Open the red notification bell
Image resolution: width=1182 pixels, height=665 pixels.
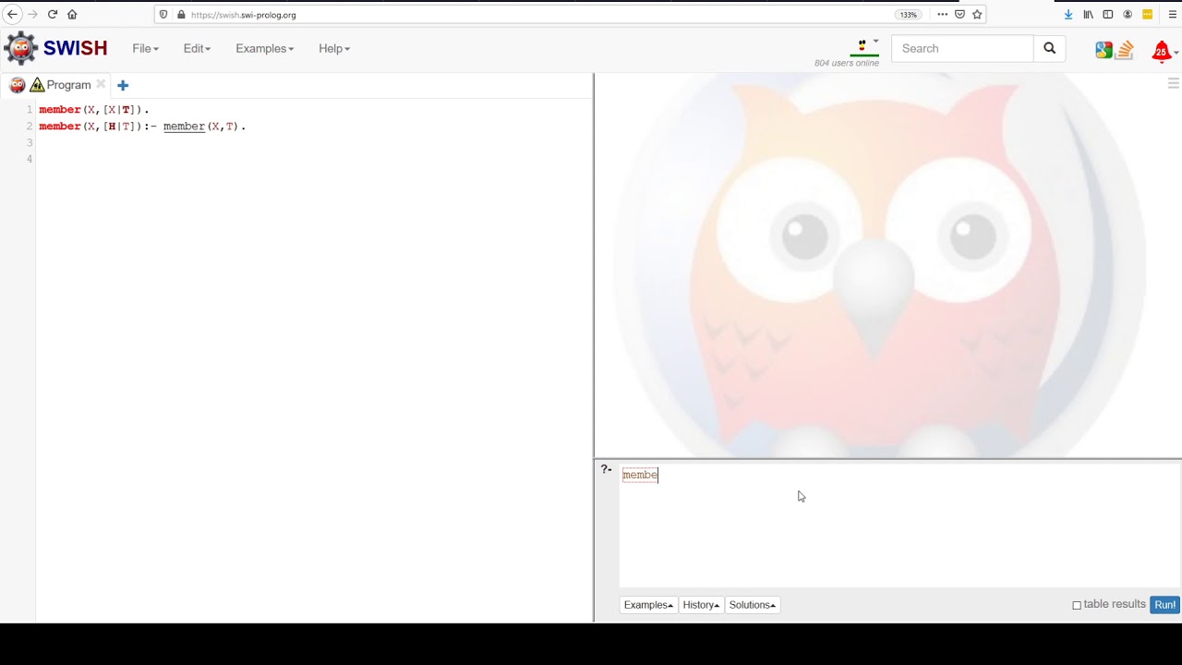click(x=1162, y=51)
